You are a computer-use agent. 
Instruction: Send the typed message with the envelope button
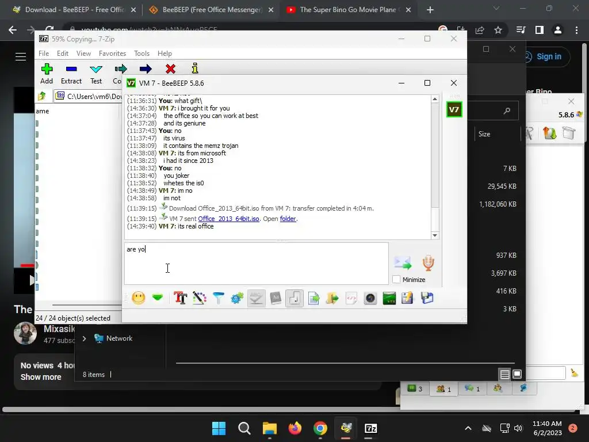click(x=402, y=262)
